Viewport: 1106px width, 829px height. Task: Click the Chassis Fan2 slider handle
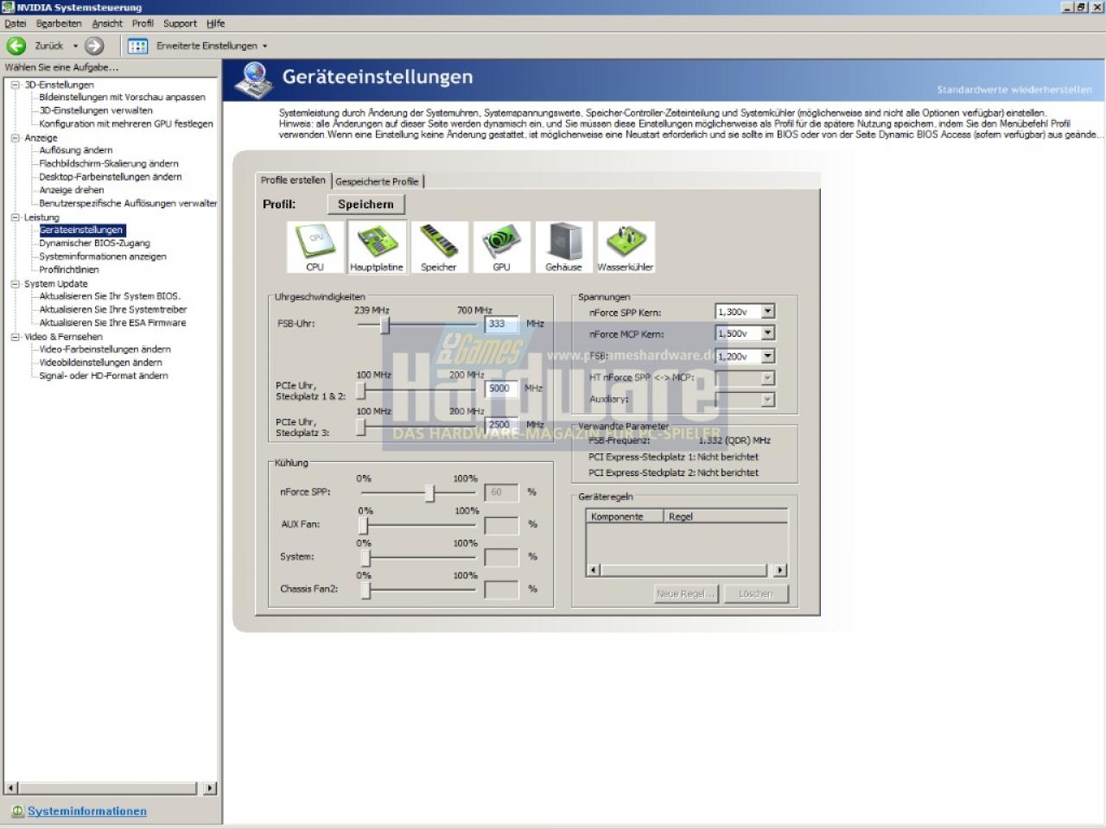[365, 590]
